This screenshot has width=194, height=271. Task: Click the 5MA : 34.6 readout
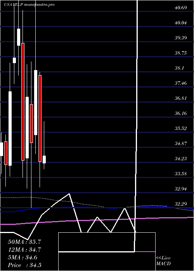(23, 257)
